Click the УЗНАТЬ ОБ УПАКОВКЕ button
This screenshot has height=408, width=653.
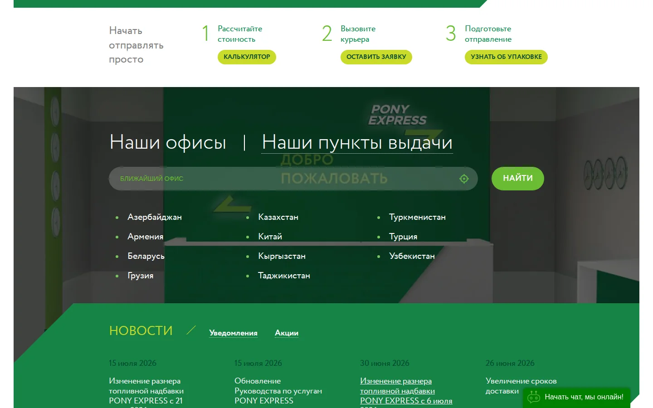tap(506, 57)
